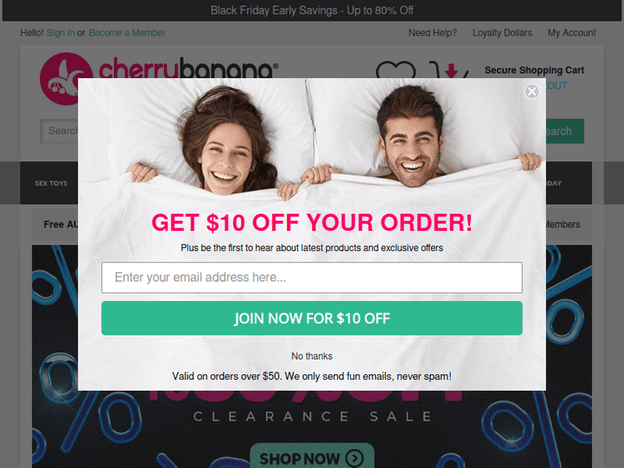Click Become a Member link
The image size is (624, 468).
pyautogui.click(x=127, y=32)
